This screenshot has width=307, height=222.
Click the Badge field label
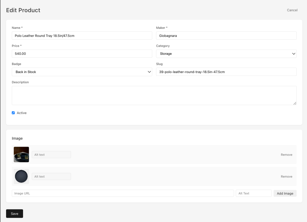(x=16, y=64)
